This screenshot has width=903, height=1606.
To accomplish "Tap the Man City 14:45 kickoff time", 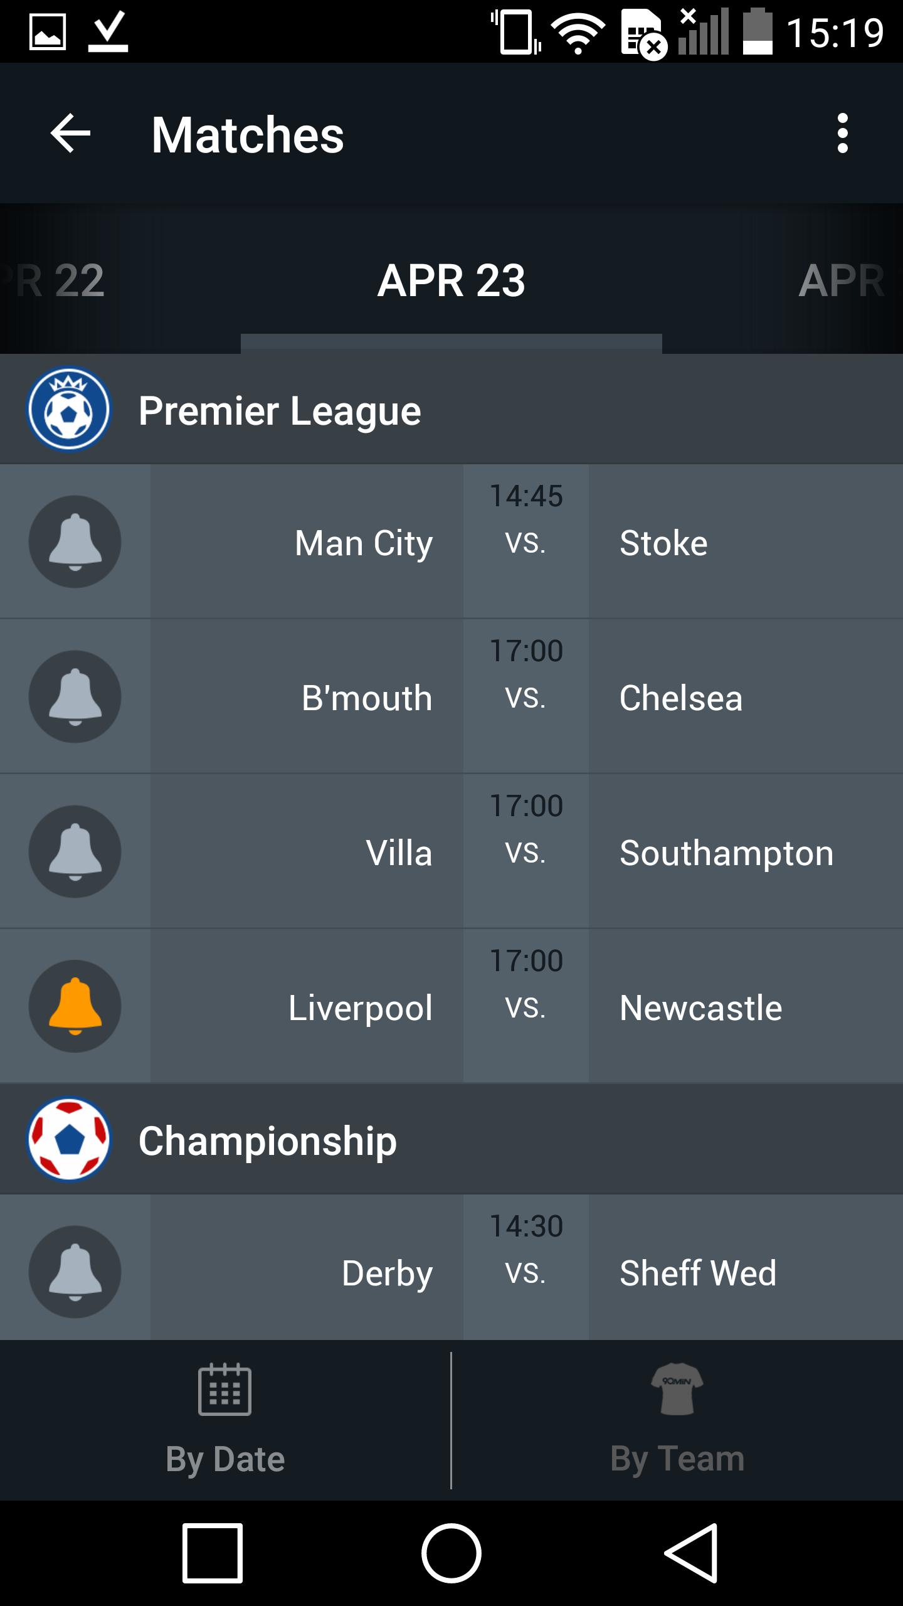I will pos(526,496).
